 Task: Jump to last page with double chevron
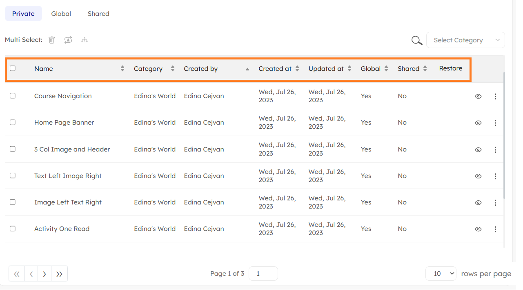coord(59,274)
